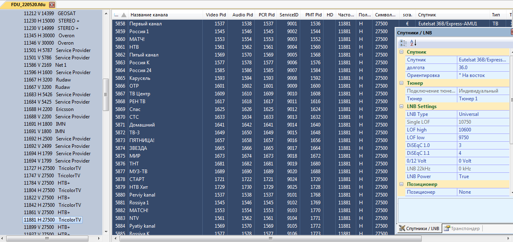Edit LOF high value 10600
Image resolution: width=513 pixels, height=242 pixels.
483,130
